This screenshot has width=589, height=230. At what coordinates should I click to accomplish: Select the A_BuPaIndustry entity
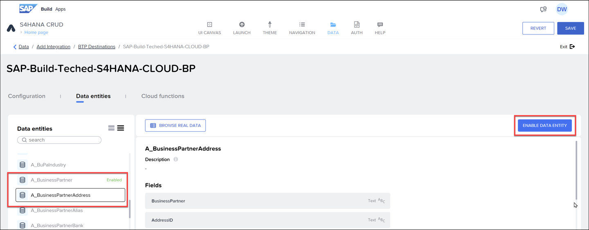(70, 165)
